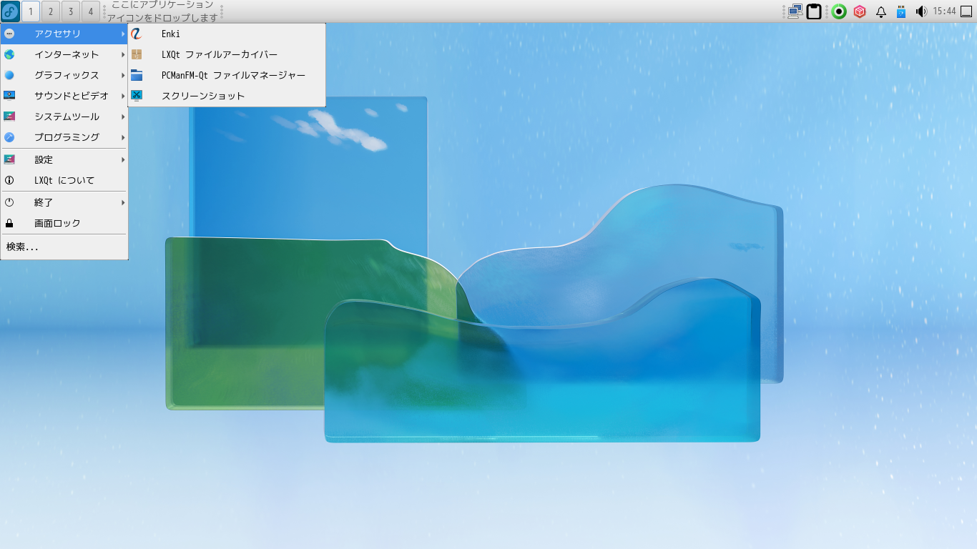Click the screenshot scissors icon
The image size is (977, 549).
coord(137,96)
